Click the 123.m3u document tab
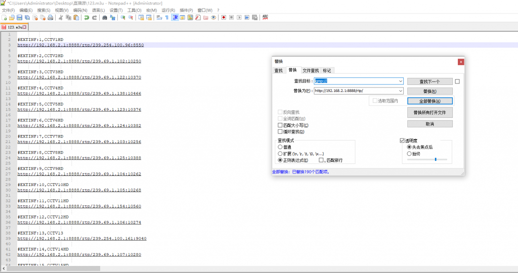Screen dimensions: 518x273 (14, 27)
